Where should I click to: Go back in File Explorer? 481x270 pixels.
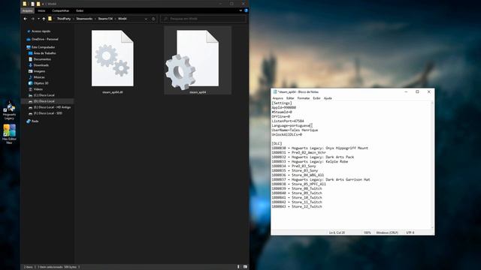(x=25, y=19)
